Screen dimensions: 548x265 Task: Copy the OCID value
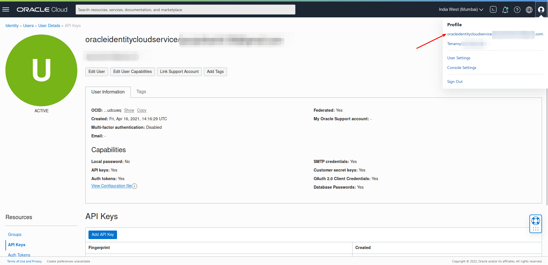click(x=142, y=111)
